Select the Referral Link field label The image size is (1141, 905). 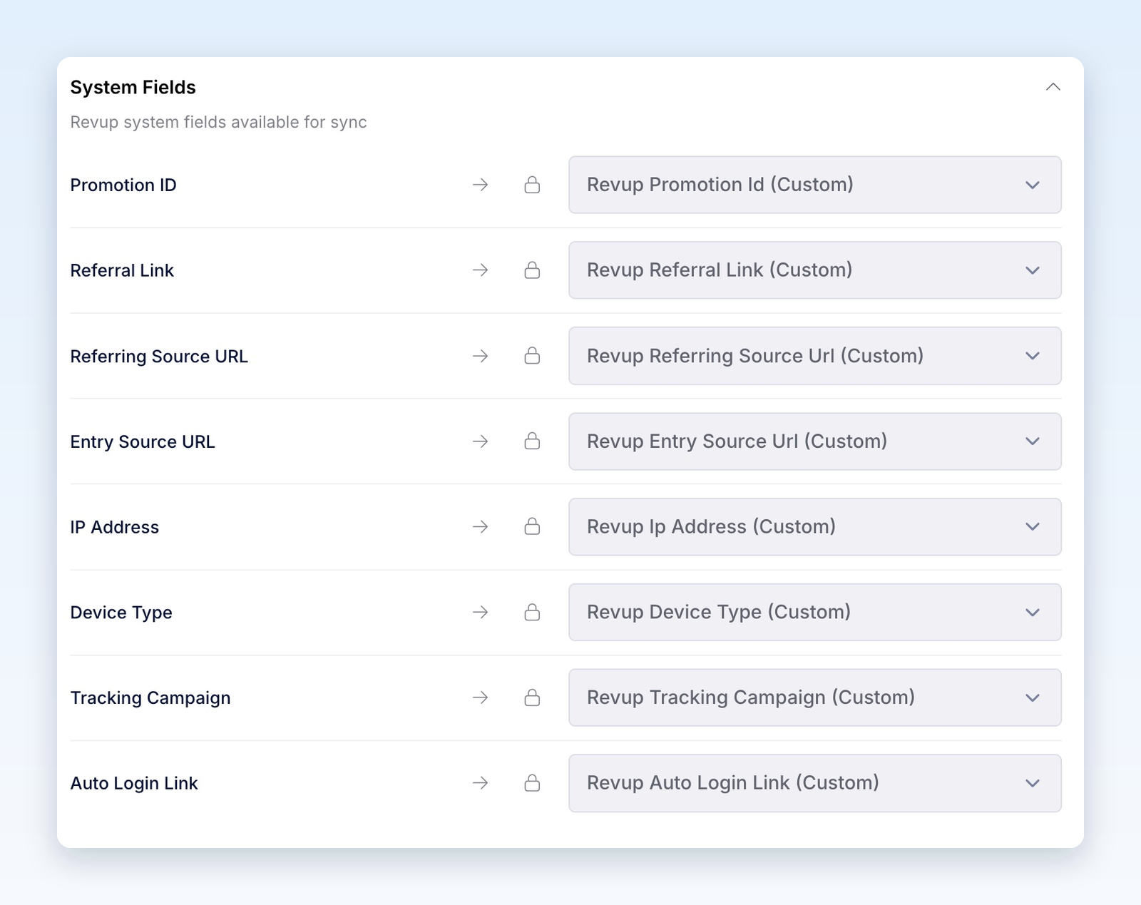pos(122,270)
